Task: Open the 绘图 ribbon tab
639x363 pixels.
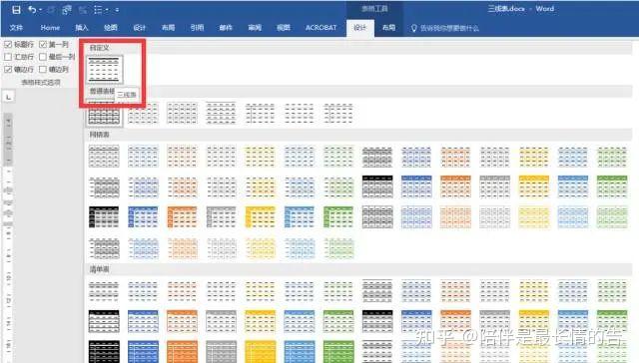Action: click(x=111, y=28)
